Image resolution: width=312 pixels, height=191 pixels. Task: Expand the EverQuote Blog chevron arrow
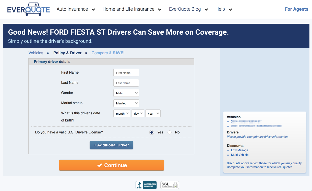pos(206,10)
